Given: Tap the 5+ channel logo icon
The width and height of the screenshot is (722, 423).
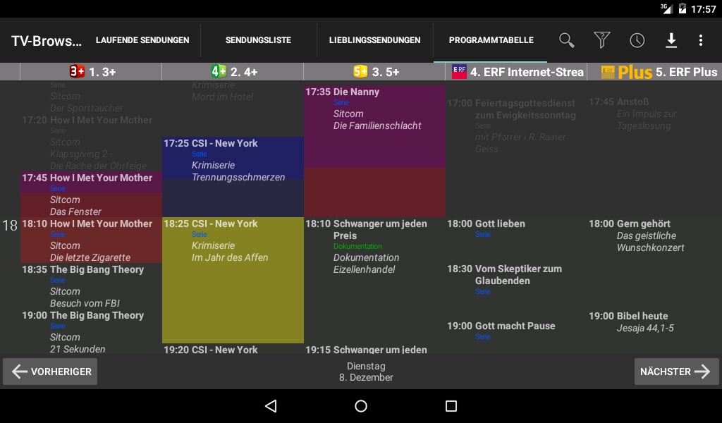Looking at the screenshot, I should pyautogui.click(x=360, y=71).
